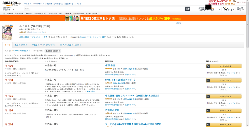The height and width of the screenshot is (127, 249).
Task: Open マイストア in the top navigation
Action: tap(27, 4)
